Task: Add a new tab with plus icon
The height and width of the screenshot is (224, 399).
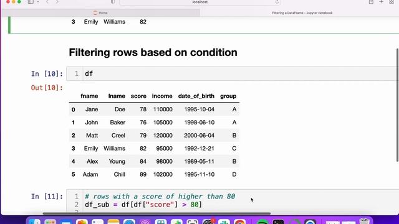Action: pyautogui.click(x=381, y=2)
